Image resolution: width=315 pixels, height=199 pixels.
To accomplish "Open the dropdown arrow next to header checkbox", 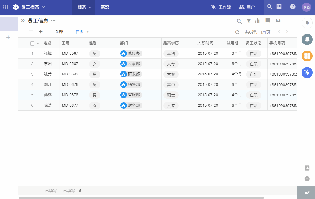I will coord(38,43).
